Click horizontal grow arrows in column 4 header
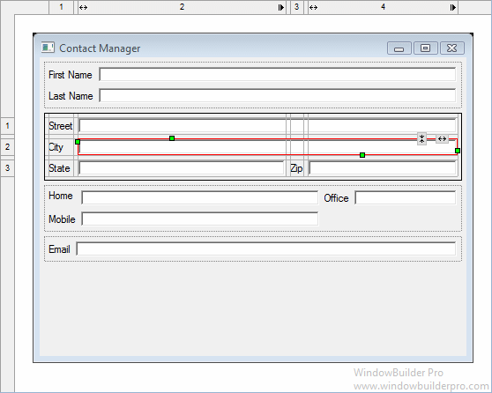This screenshot has height=393, width=492. click(314, 7)
